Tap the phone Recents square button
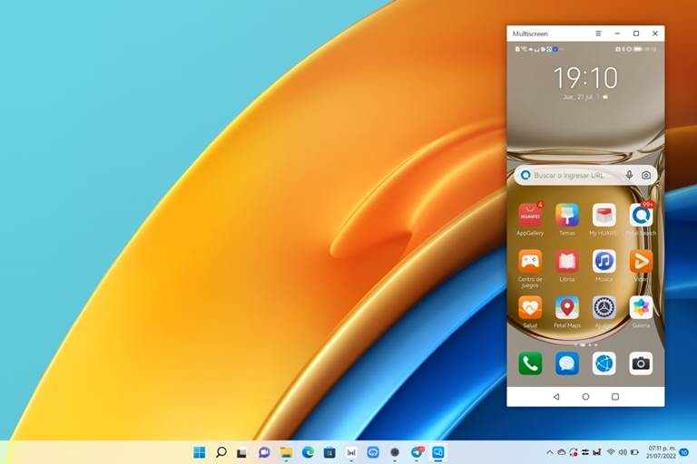 [x=615, y=397]
